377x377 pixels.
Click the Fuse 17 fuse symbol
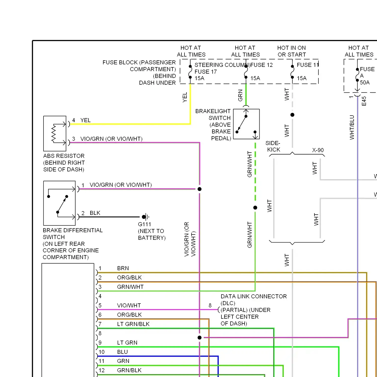coord(190,72)
